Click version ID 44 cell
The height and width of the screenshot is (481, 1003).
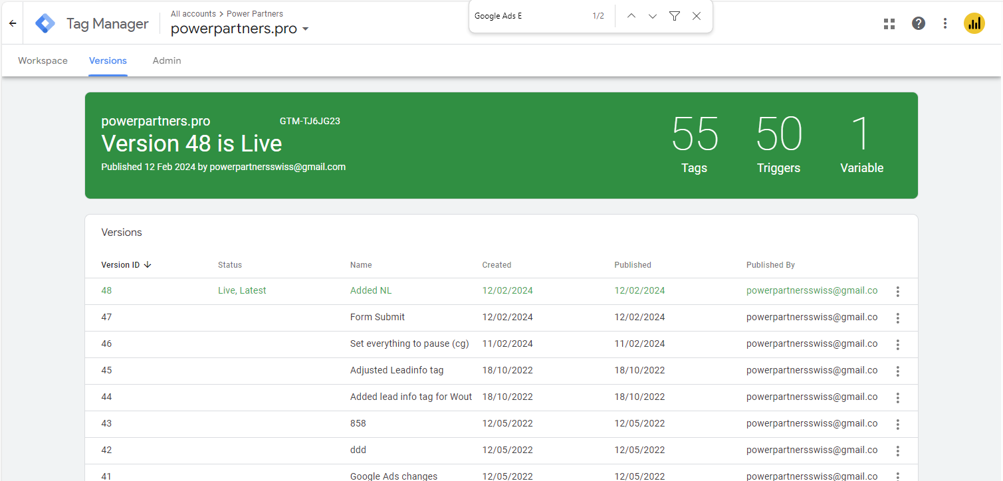click(106, 397)
